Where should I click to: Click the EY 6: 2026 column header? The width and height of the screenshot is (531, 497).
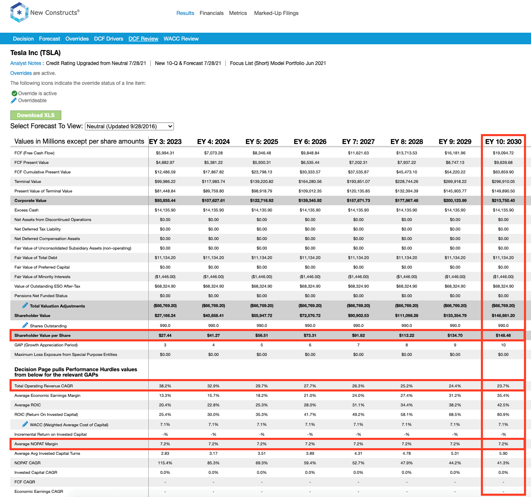pos(310,142)
